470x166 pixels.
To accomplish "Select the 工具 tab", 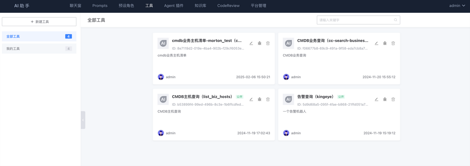I will tap(149, 6).
